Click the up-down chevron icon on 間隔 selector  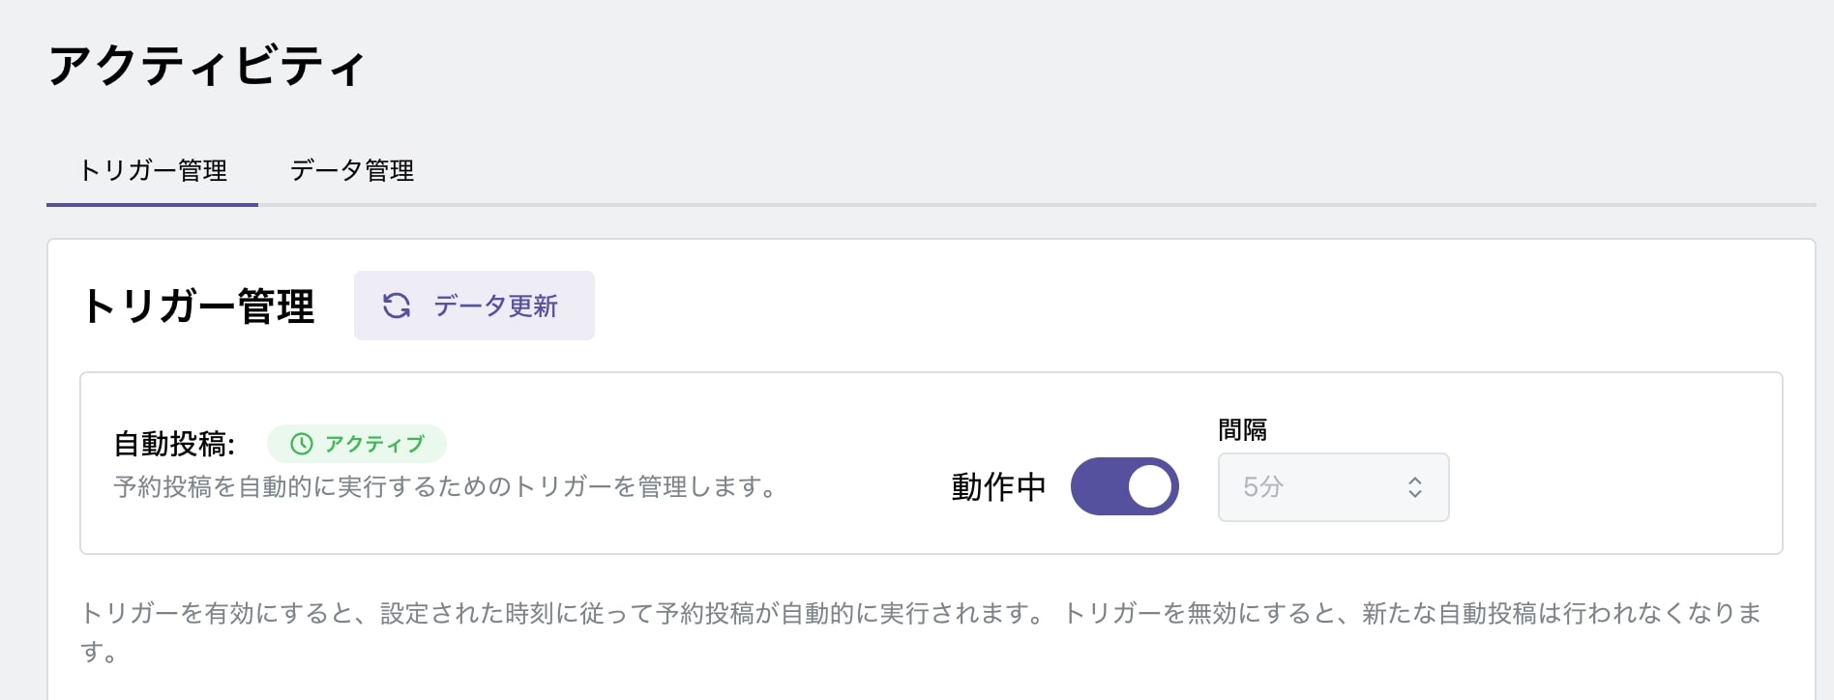pos(1414,487)
